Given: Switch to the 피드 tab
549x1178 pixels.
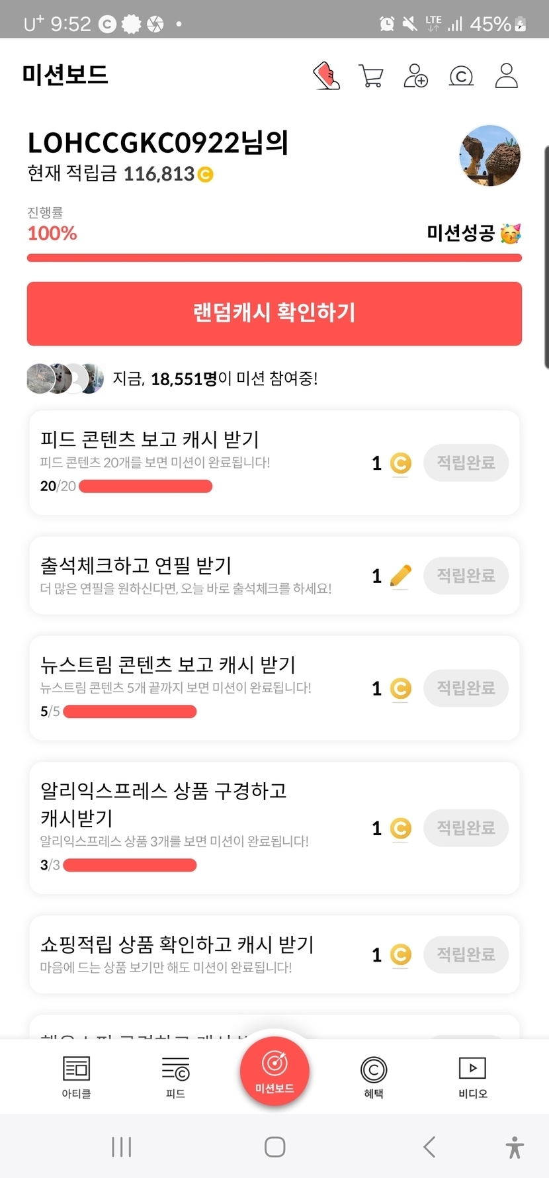Looking at the screenshot, I should tap(175, 1077).
